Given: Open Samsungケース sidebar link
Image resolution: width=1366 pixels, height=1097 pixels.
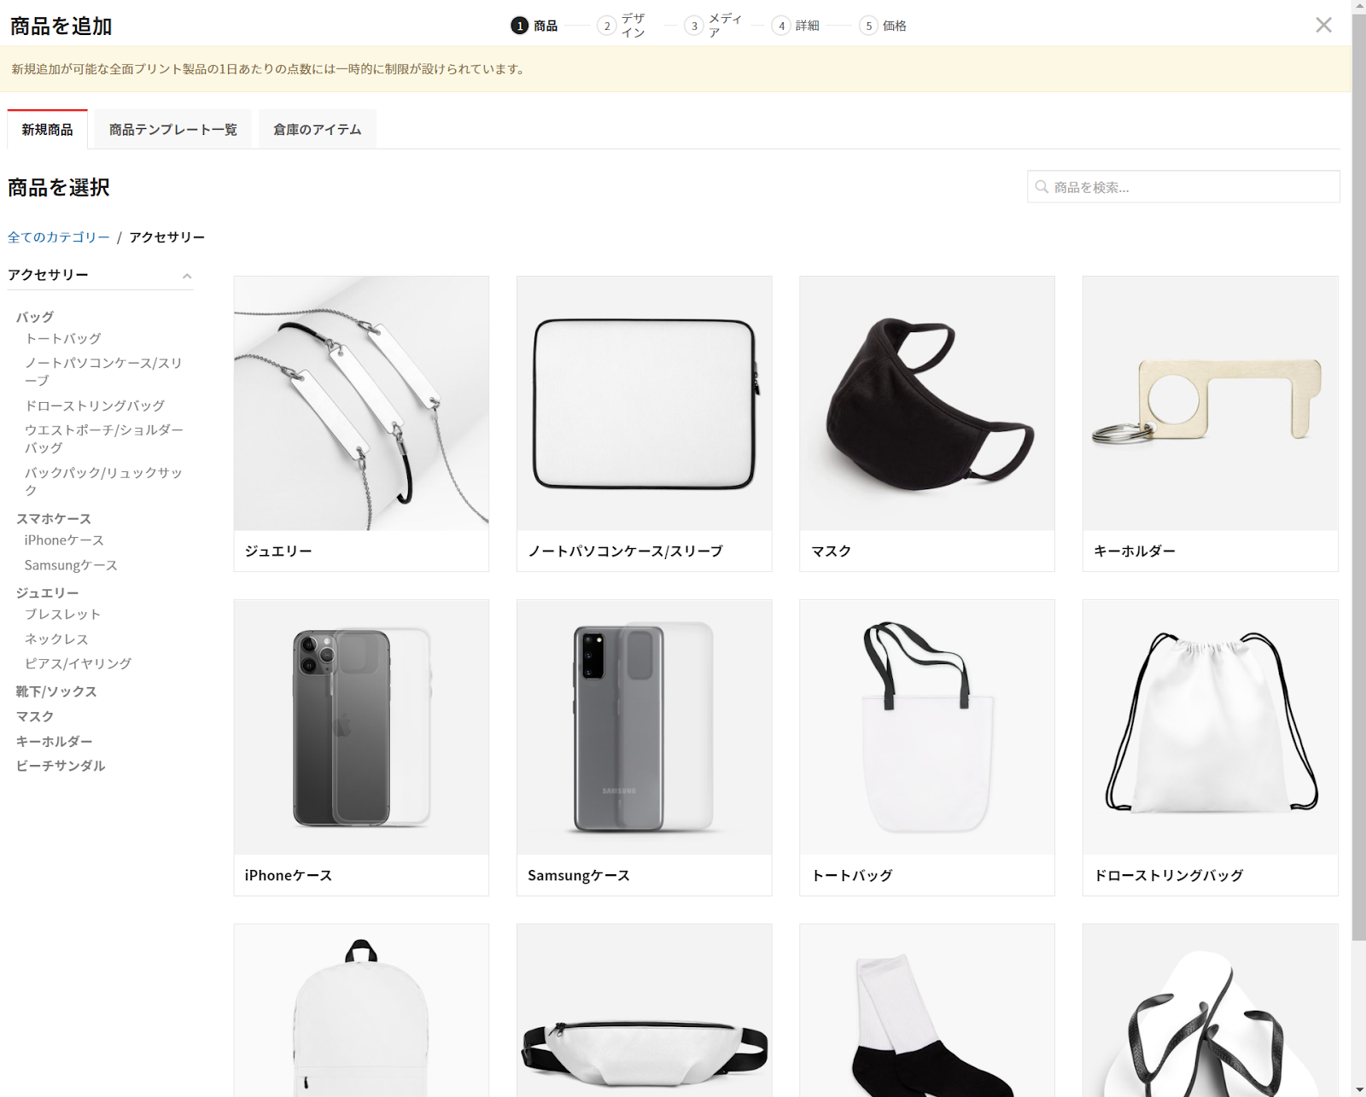Looking at the screenshot, I should tap(71, 565).
